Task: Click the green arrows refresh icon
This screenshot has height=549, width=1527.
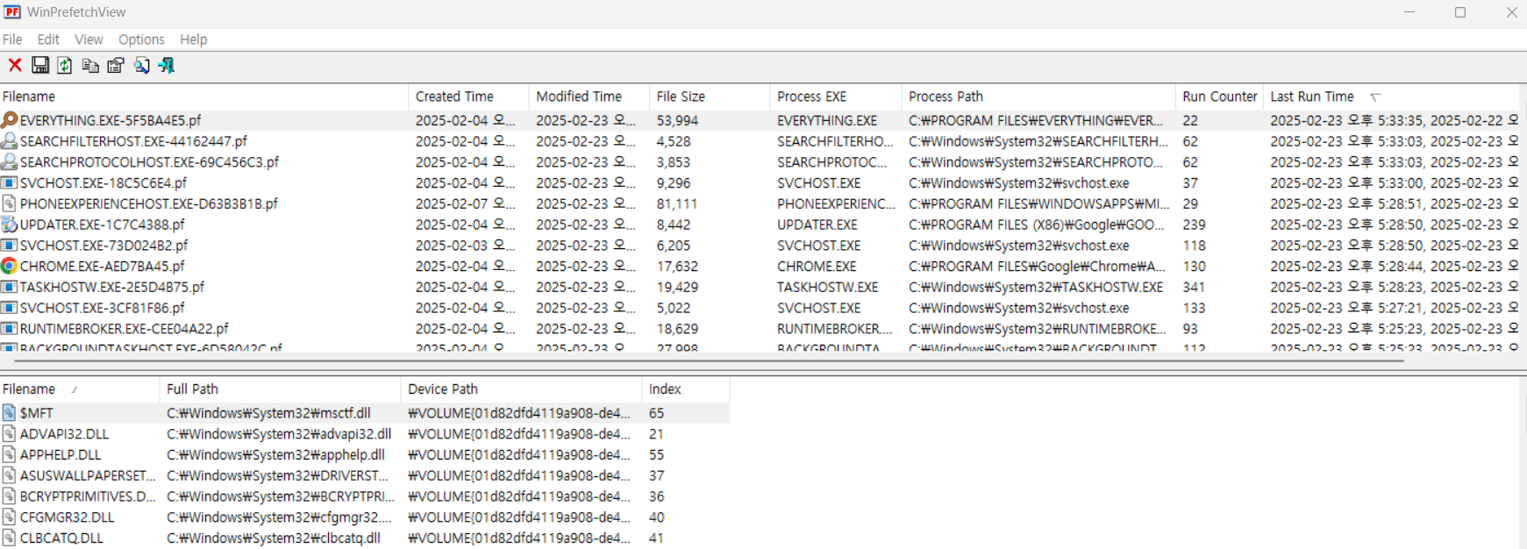Action: pos(65,65)
